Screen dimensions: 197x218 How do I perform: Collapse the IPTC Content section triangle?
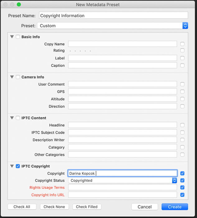point(12,118)
